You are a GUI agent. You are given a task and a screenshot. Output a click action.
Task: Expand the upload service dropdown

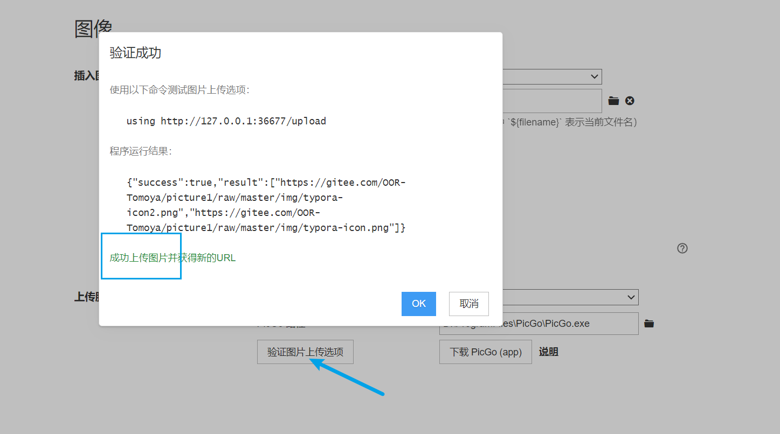click(570, 297)
